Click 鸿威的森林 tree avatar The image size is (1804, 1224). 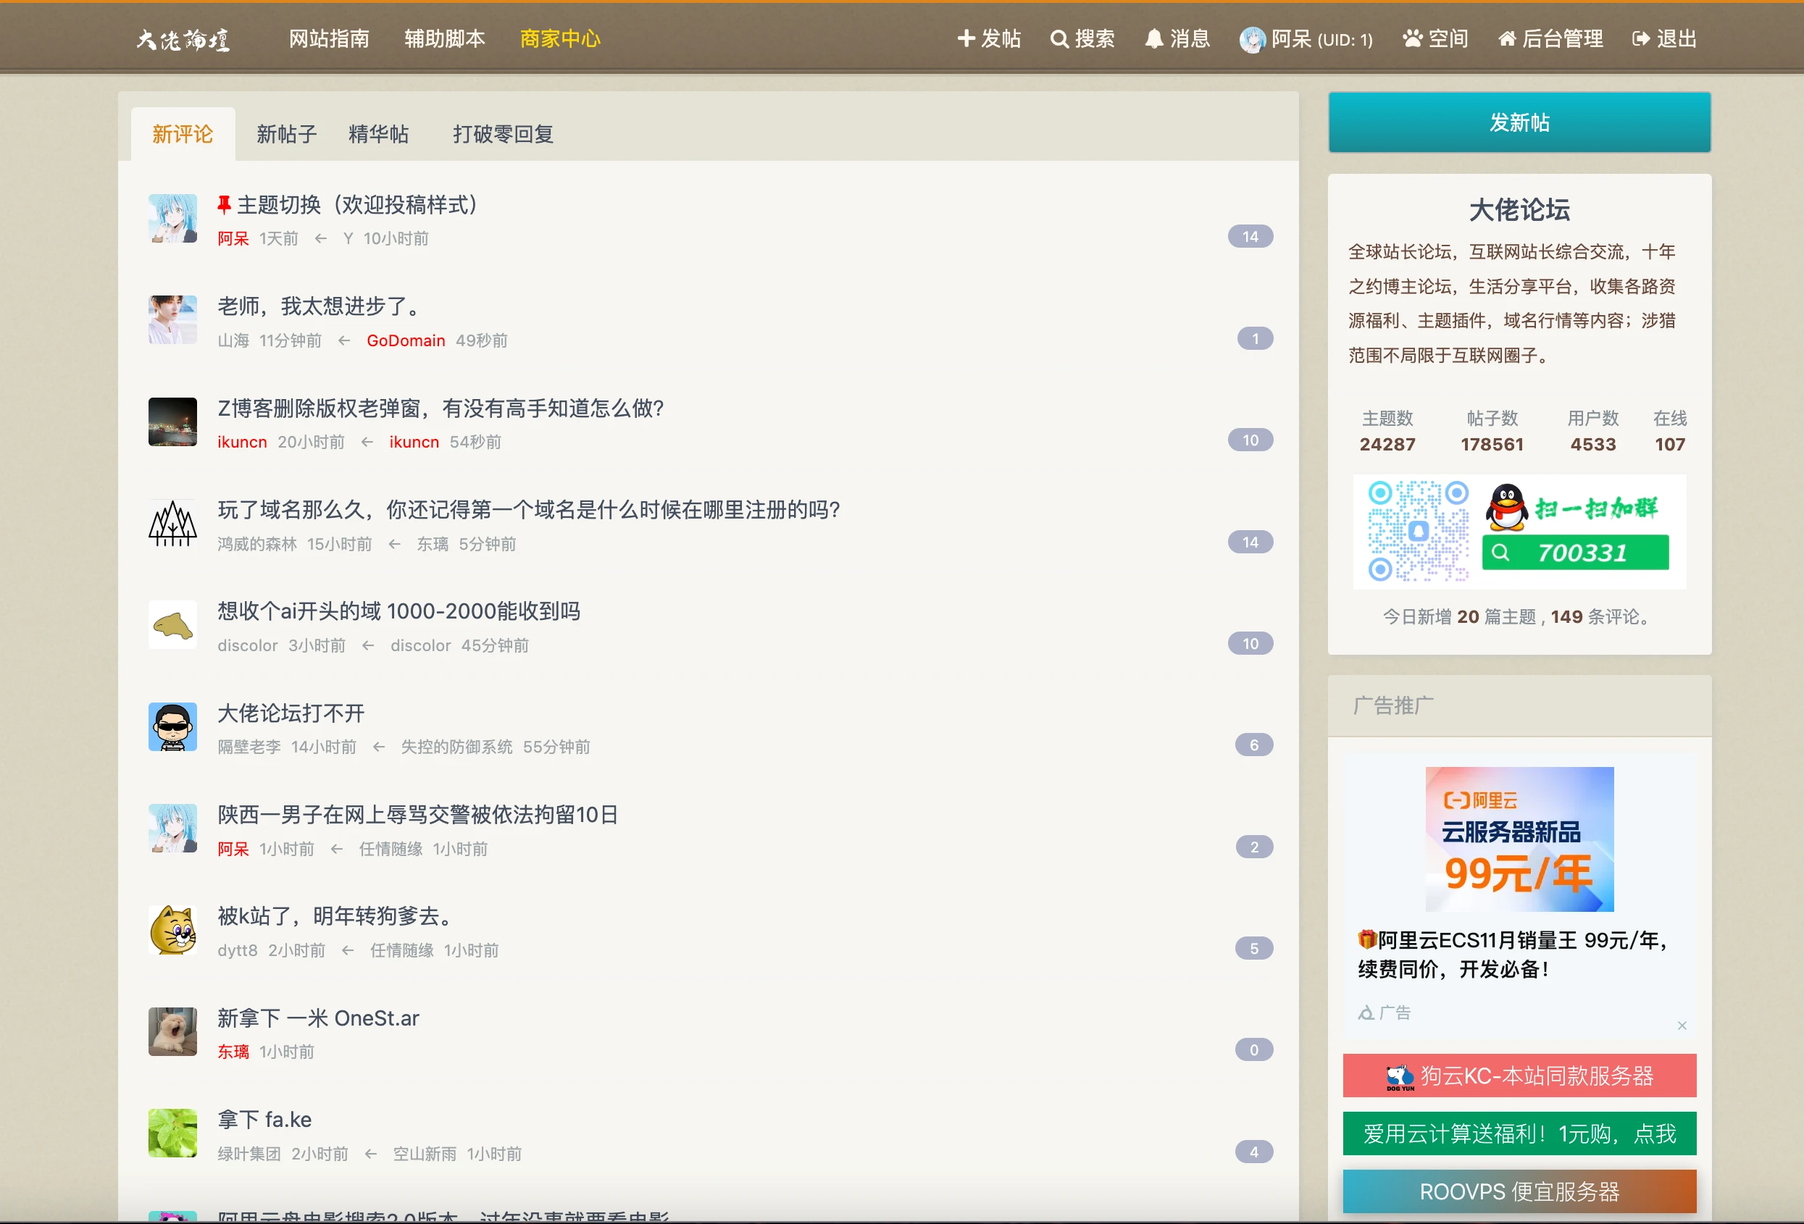(172, 523)
